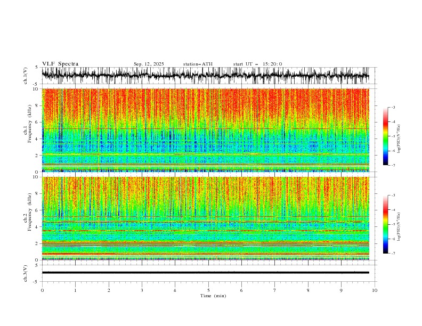Click the ch.1 spectrogram panel

click(x=205, y=130)
